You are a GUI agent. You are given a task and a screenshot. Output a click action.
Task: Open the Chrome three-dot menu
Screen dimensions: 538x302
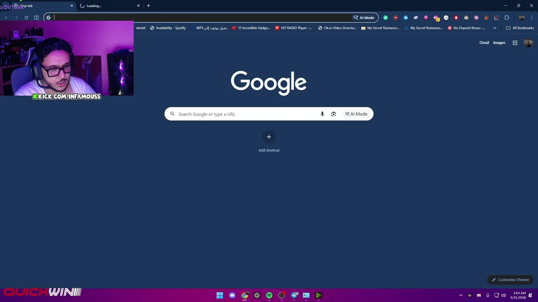point(532,18)
